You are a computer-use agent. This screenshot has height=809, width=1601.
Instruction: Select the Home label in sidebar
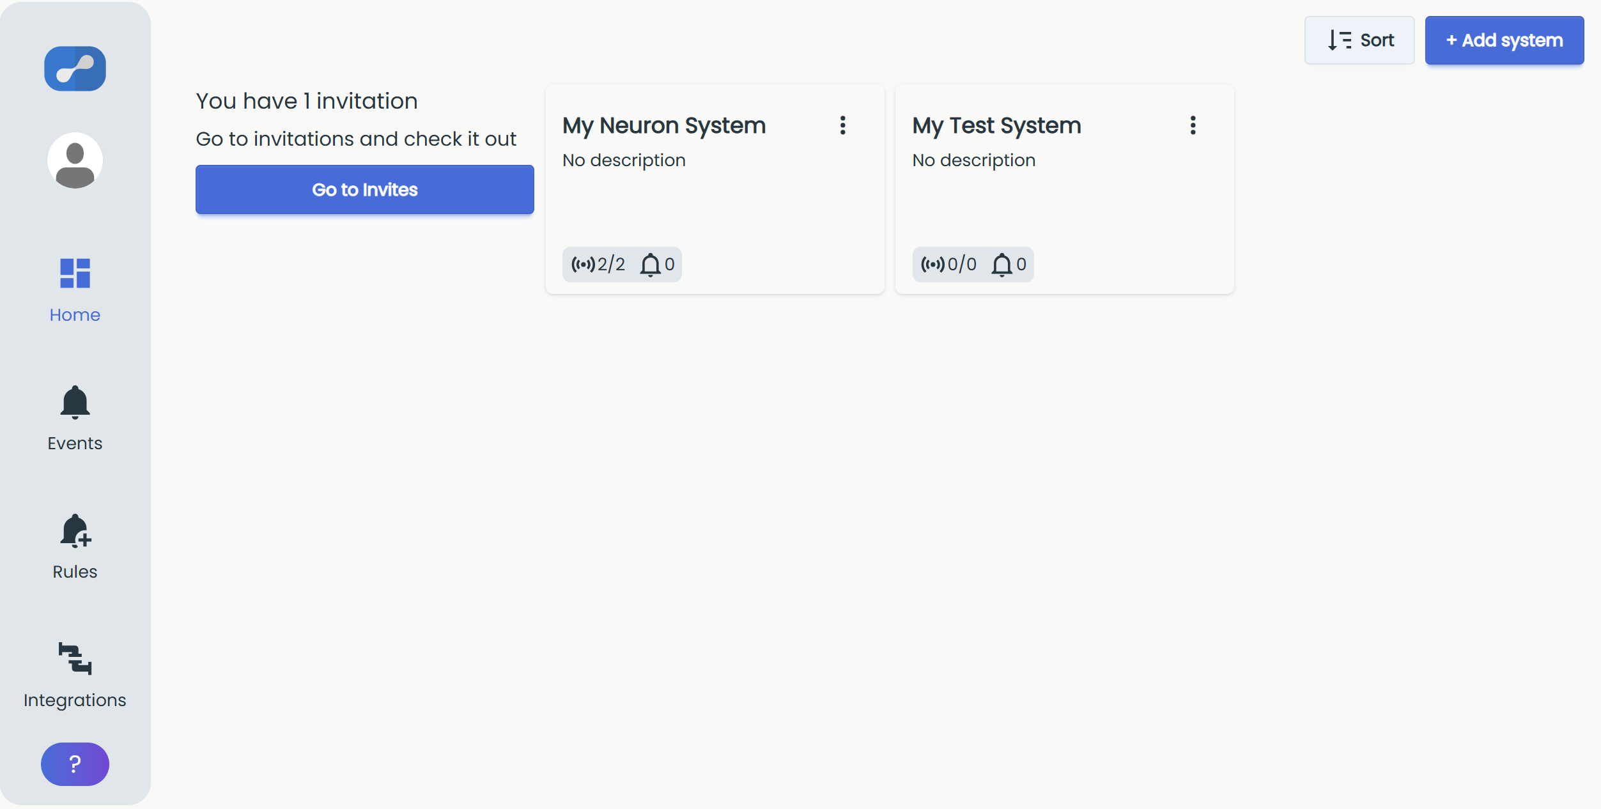click(x=75, y=315)
